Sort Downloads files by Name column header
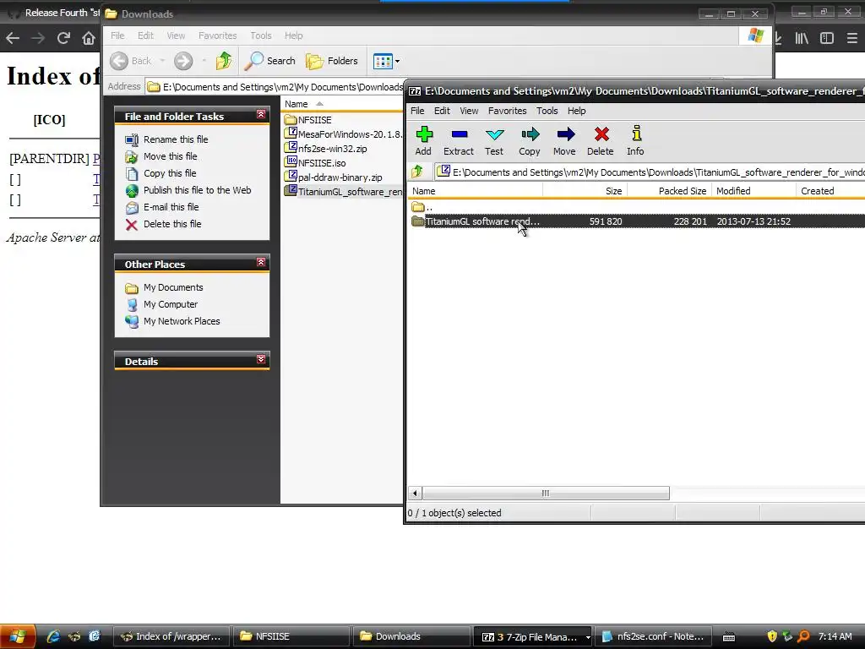The height and width of the screenshot is (649, 865). (342, 104)
